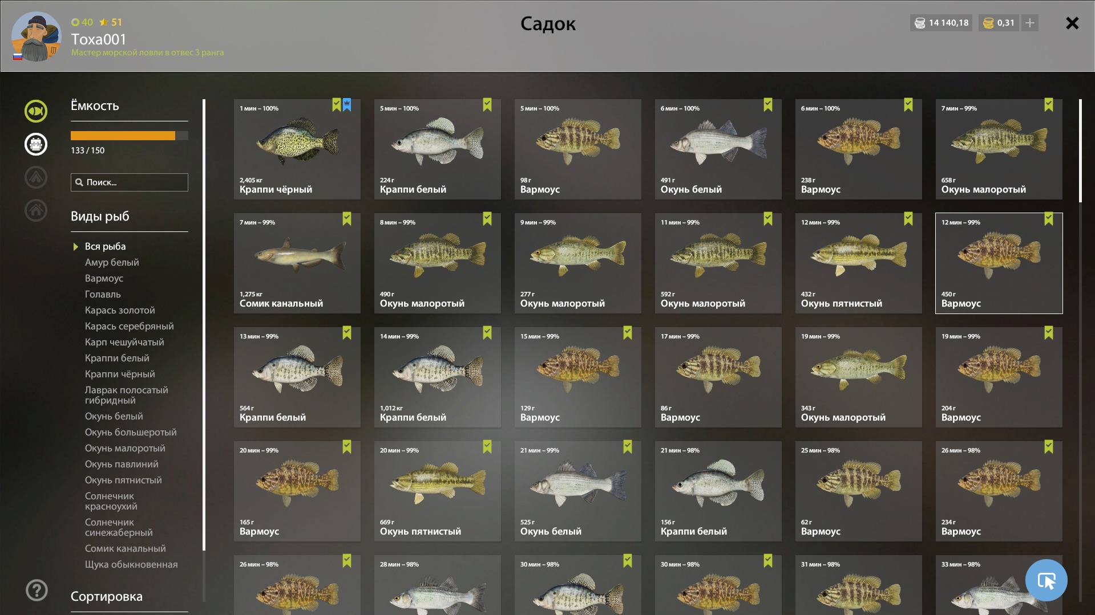The image size is (1095, 615).
Task: Open the help question mark icon
Action: click(37, 590)
